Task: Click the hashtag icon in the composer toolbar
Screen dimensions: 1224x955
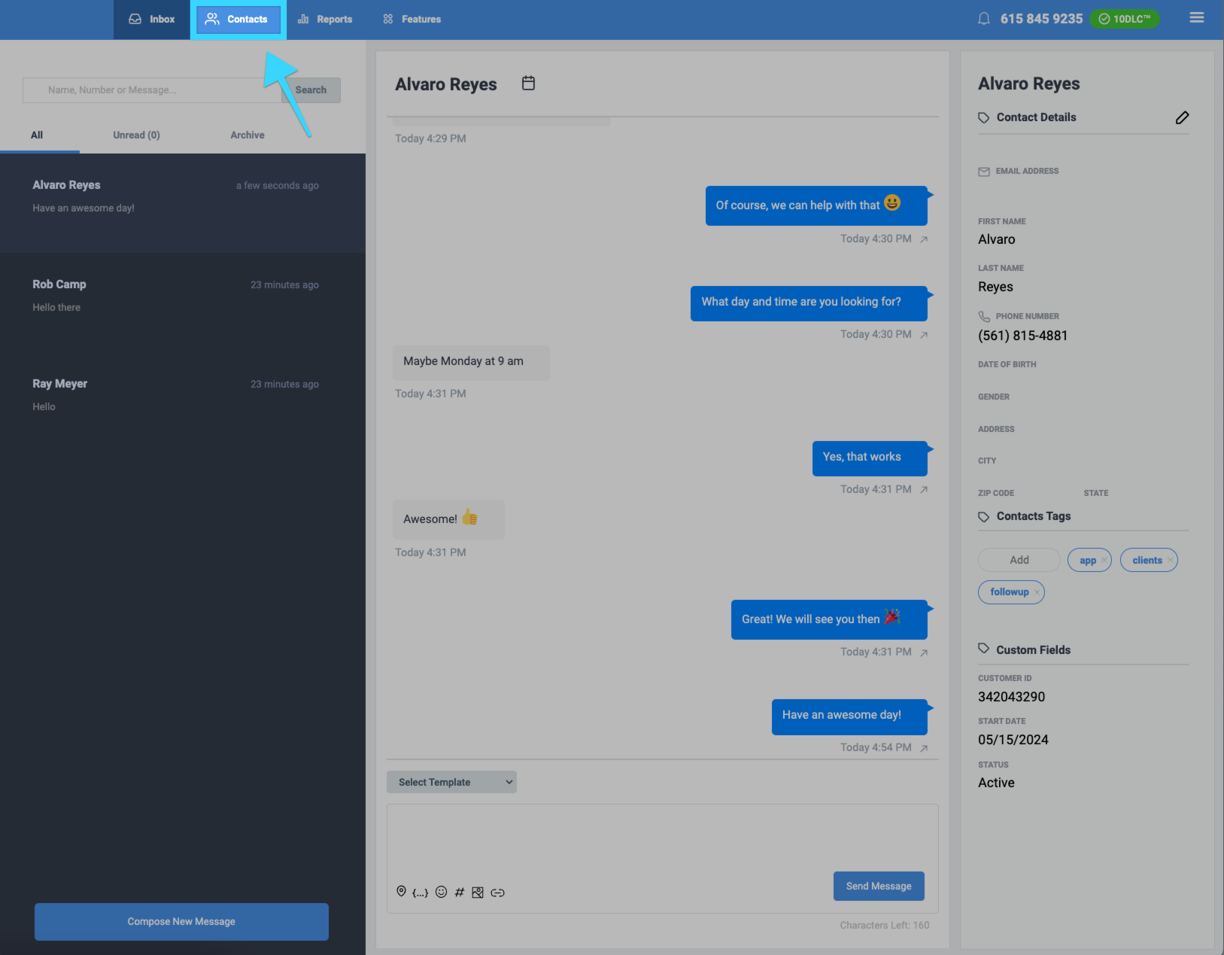Action: point(460,892)
